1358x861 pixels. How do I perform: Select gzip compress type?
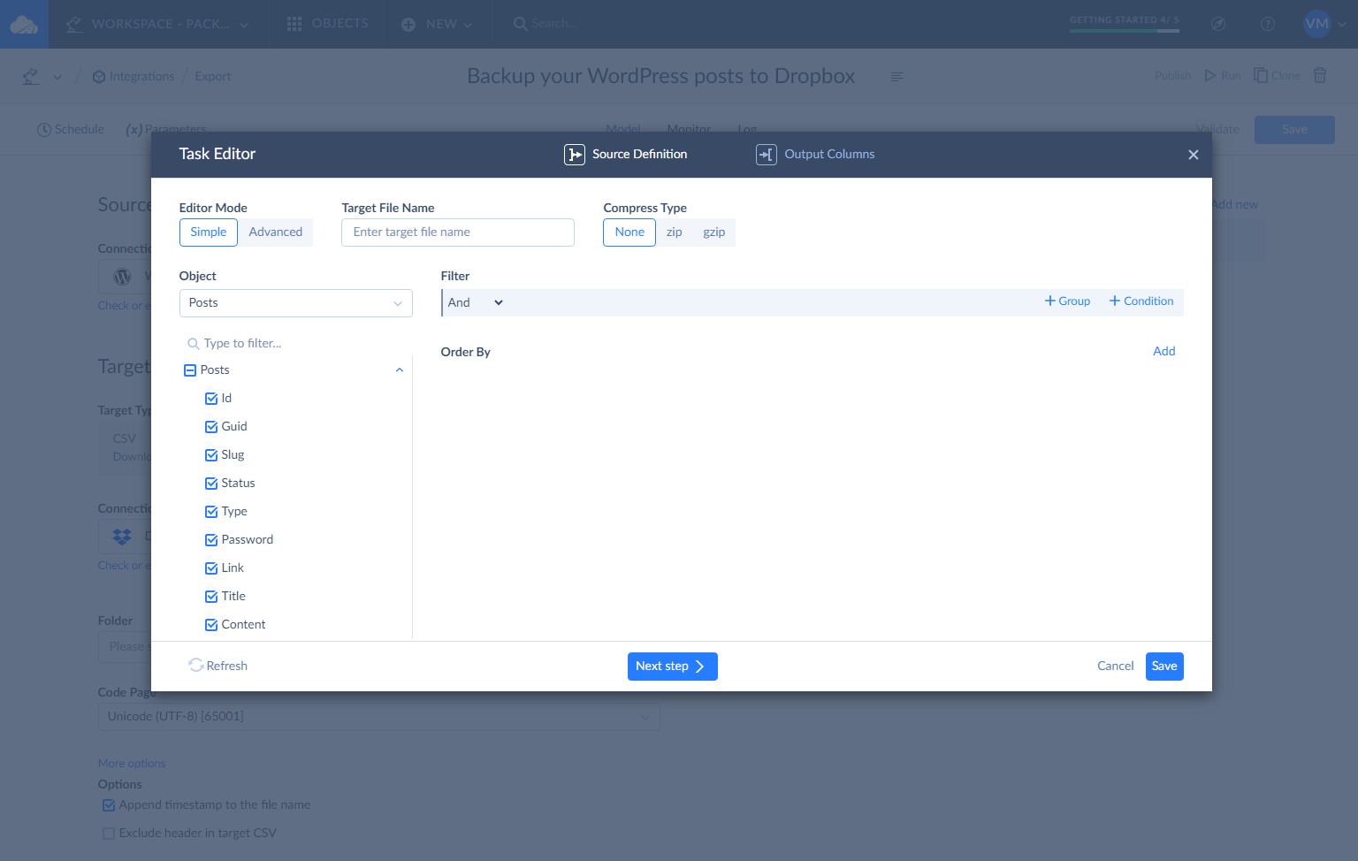point(714,232)
